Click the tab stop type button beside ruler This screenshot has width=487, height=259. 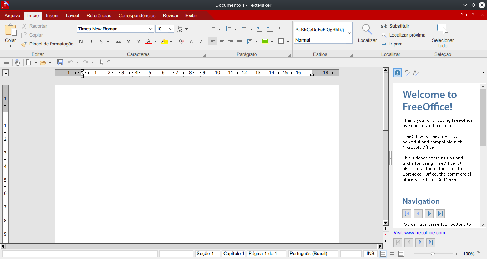(5, 73)
